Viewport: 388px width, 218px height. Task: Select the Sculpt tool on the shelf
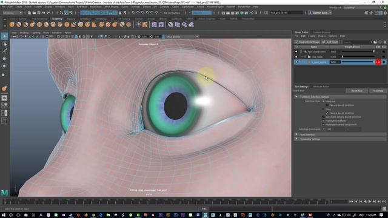pyautogui.click(x=12, y=24)
